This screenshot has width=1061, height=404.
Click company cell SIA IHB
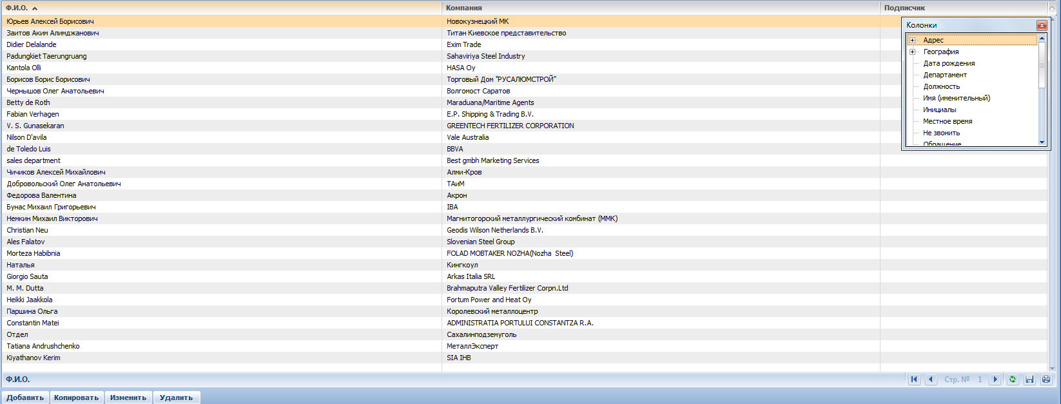click(x=661, y=358)
